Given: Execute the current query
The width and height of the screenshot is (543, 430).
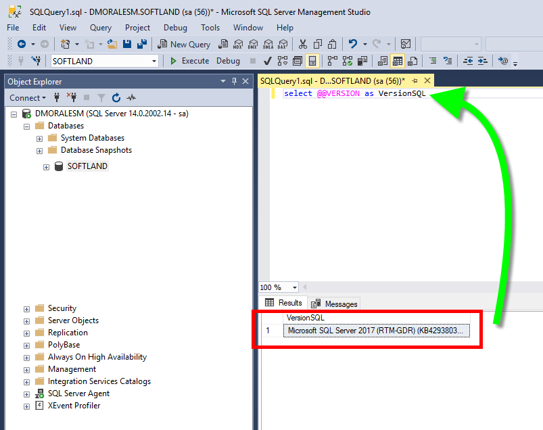Looking at the screenshot, I should pos(190,62).
